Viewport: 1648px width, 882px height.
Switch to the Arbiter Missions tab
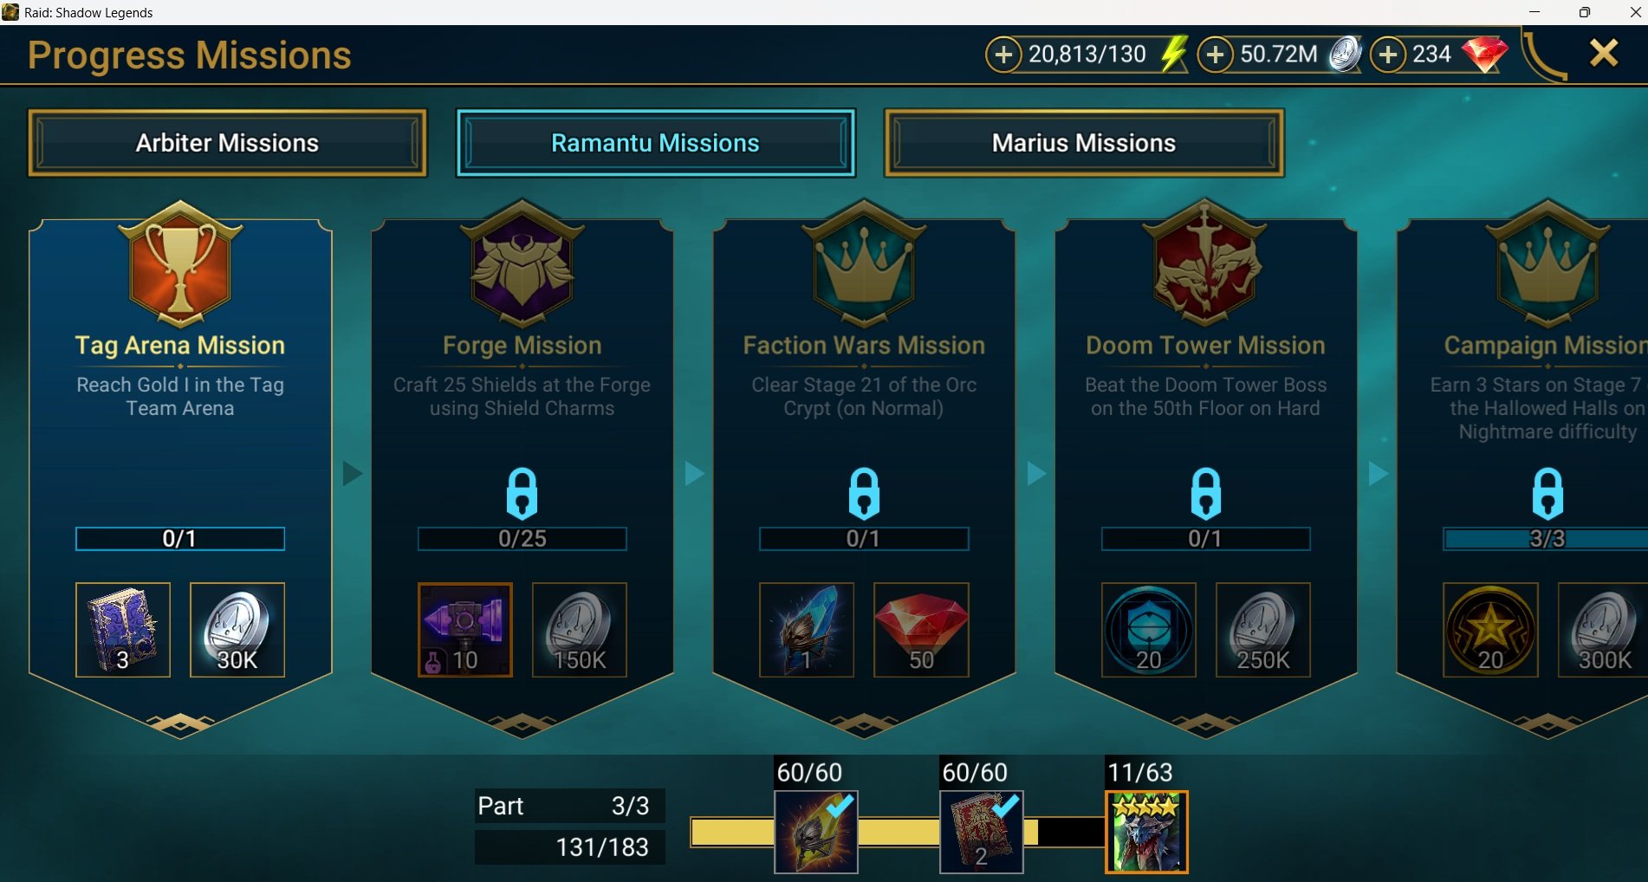pos(227,143)
